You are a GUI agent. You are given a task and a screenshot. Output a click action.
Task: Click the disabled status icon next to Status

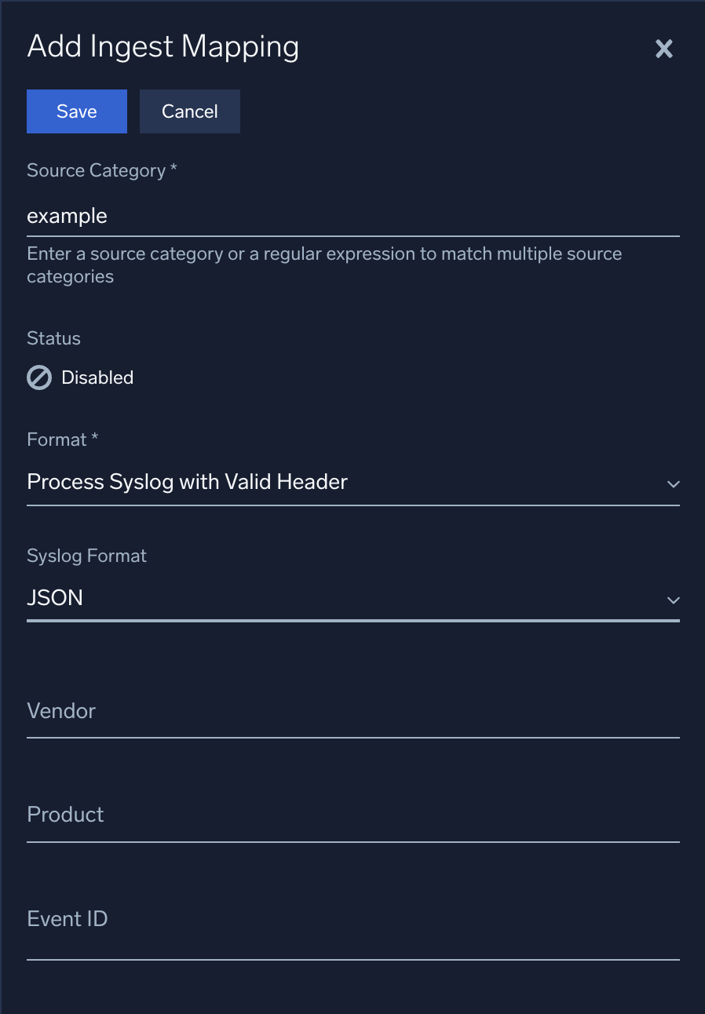(x=38, y=378)
